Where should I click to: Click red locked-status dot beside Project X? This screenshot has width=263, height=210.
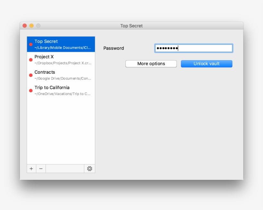(31, 60)
